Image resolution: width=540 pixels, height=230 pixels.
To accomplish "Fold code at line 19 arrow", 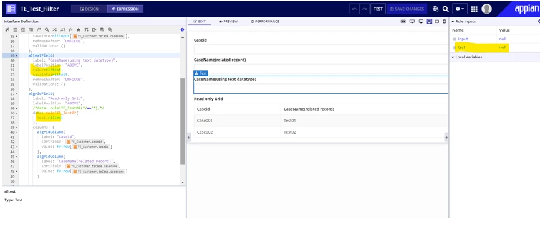I will (x=17, y=55).
